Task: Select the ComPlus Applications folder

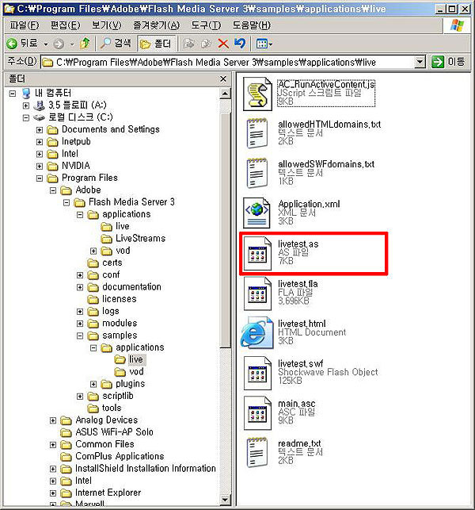Action: click(112, 456)
